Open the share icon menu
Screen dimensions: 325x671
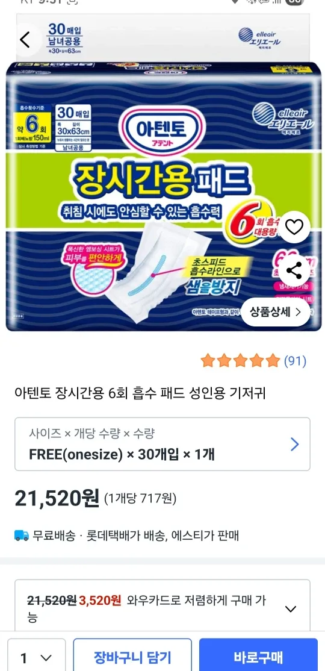pyautogui.click(x=294, y=270)
